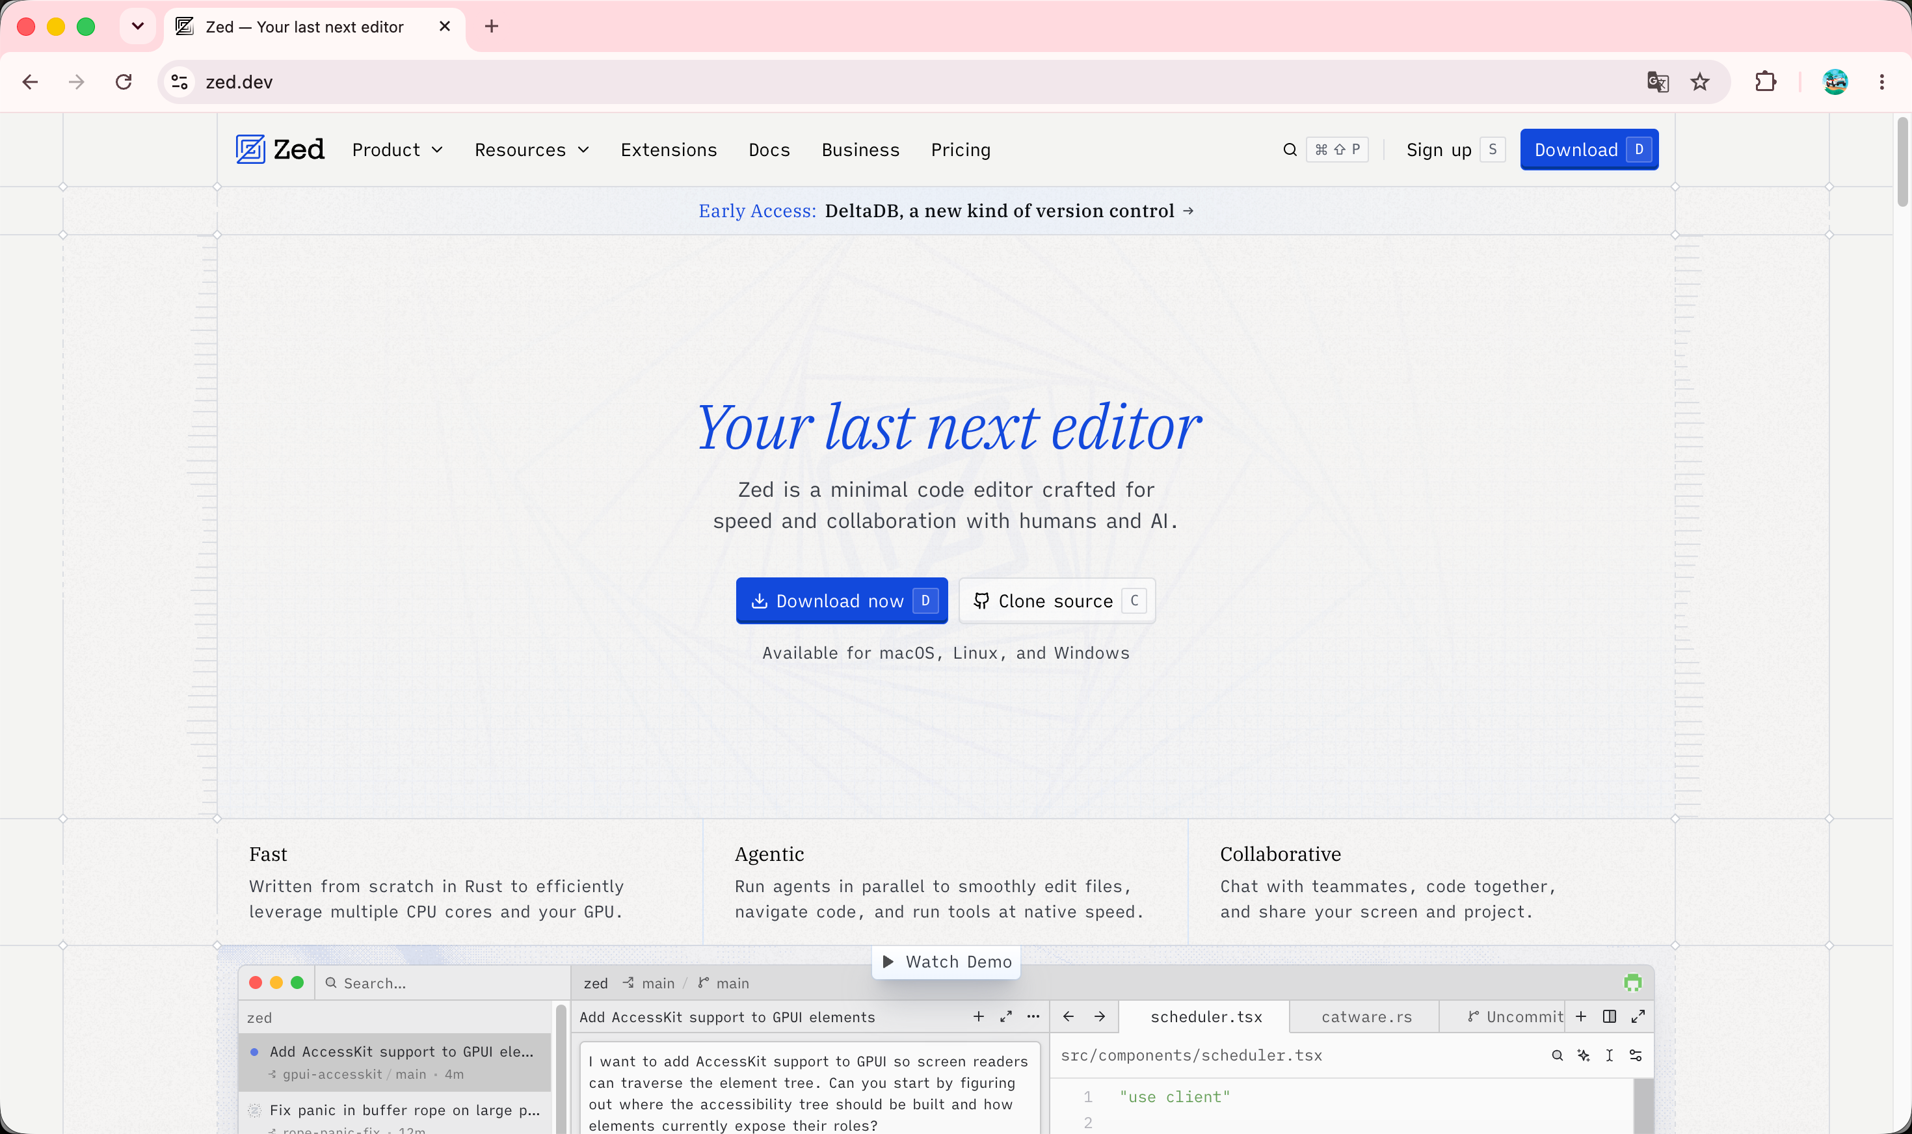
Task: Reload the page
Action: (124, 82)
